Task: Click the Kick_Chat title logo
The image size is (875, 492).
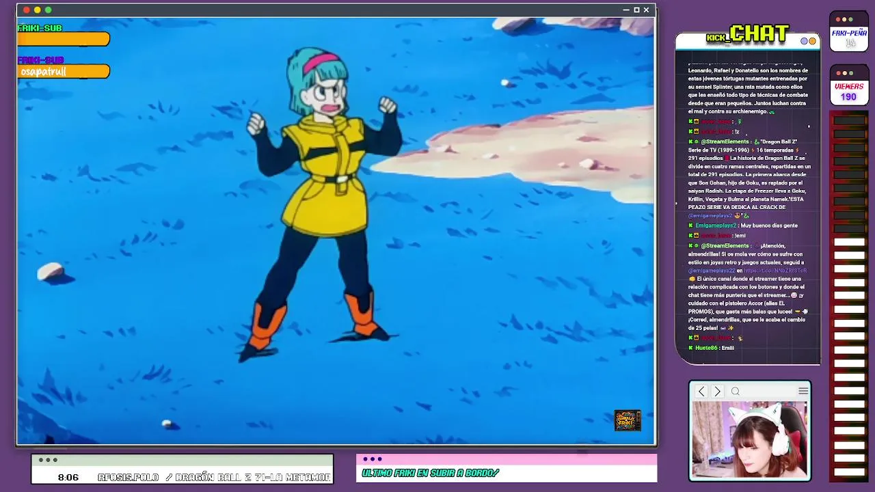Action: (747, 33)
